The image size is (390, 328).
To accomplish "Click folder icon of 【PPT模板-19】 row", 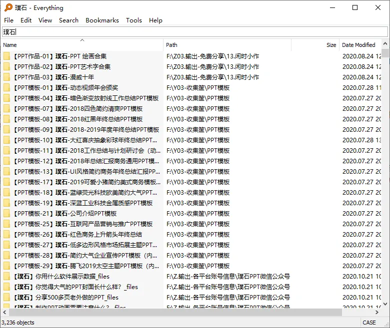I will [x=6, y=203].
